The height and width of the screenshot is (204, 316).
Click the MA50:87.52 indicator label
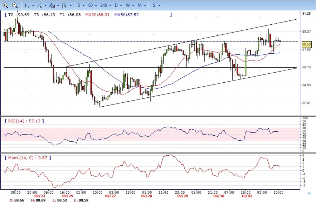coord(127,15)
